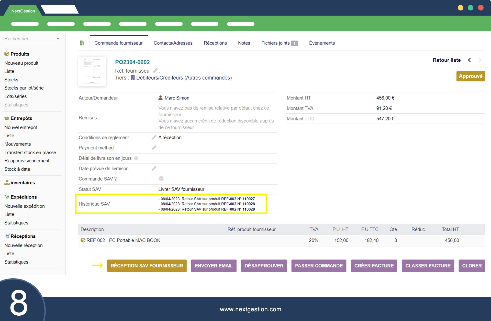Image resolution: width=491 pixels, height=321 pixels.
Task: Click pencil icon next to Conditions de règlement
Action: coord(154,137)
